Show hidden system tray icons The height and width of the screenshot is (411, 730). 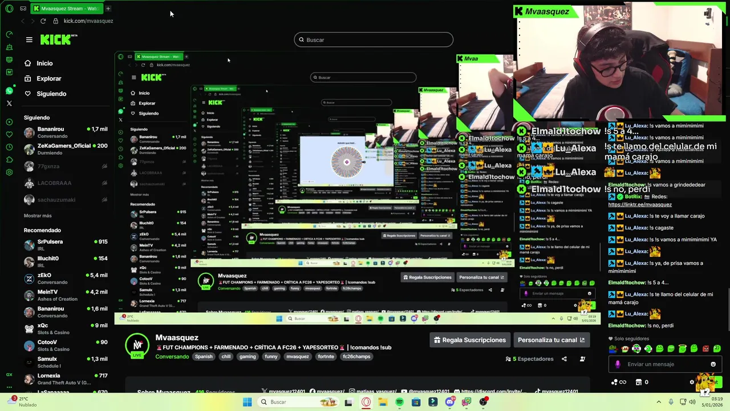(659, 402)
